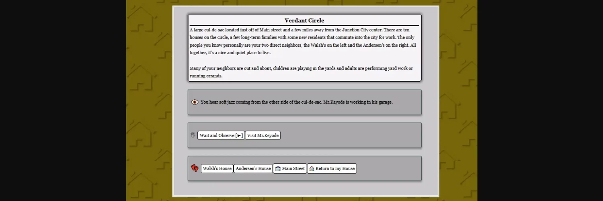Click the soft jazz observation text
Screen dimensions: 603x201
[296, 102]
